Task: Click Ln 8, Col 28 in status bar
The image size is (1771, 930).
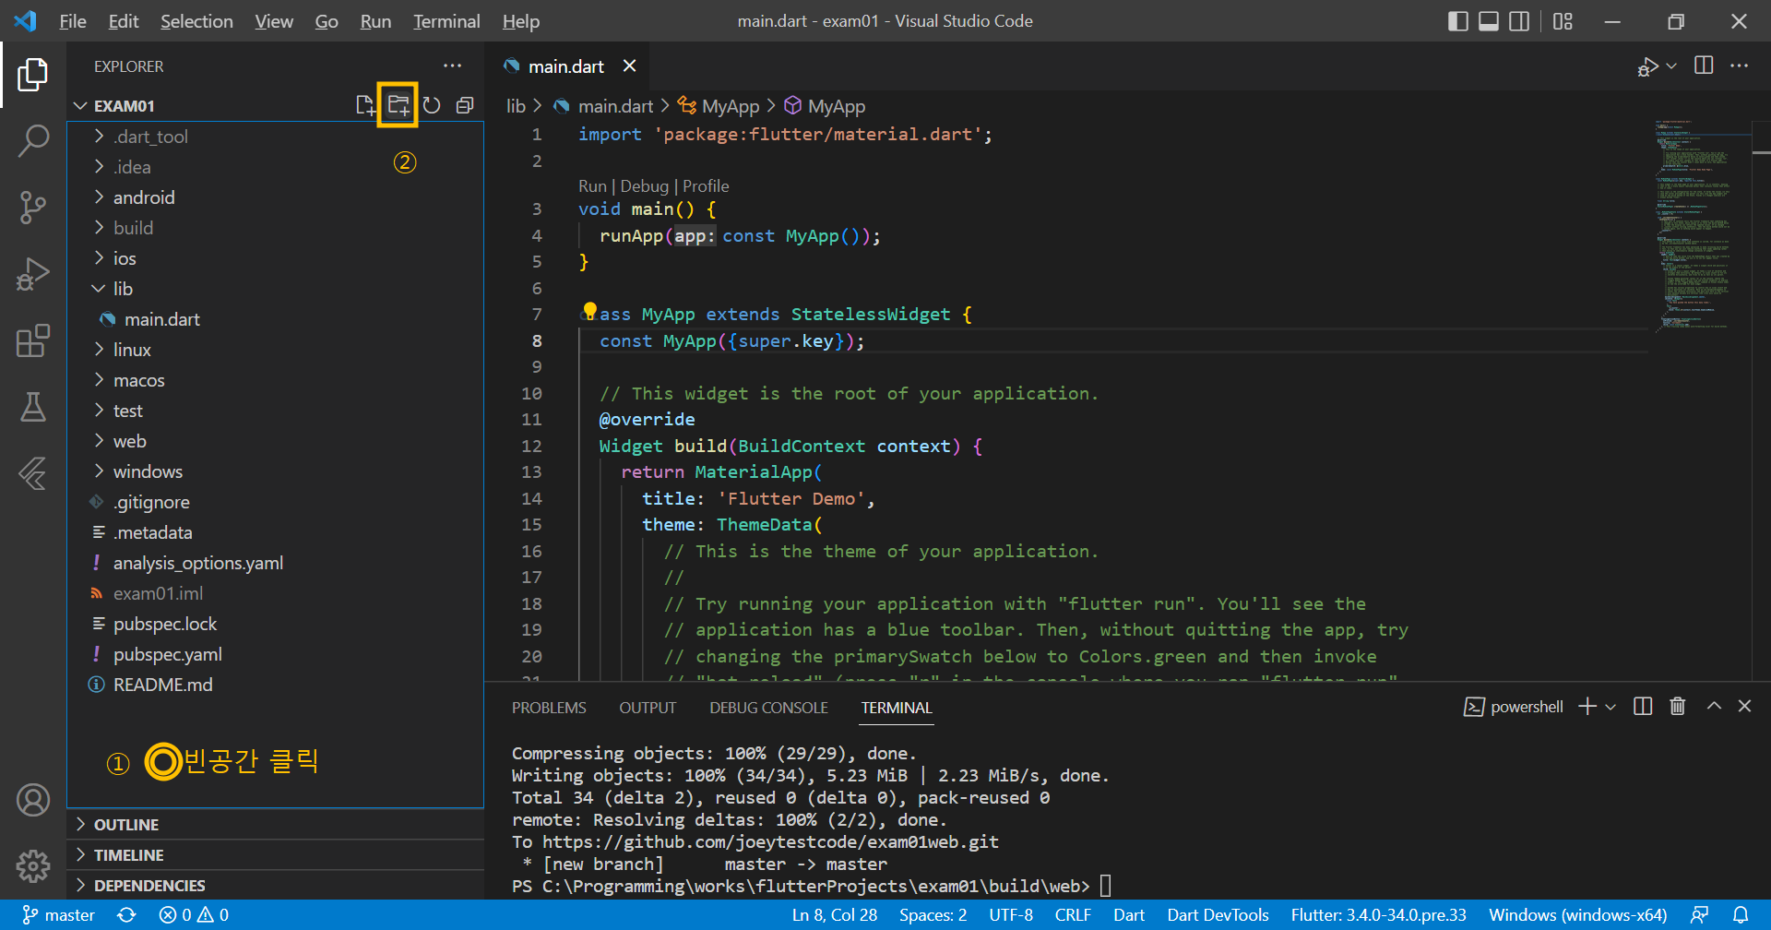Action: [x=835, y=915]
